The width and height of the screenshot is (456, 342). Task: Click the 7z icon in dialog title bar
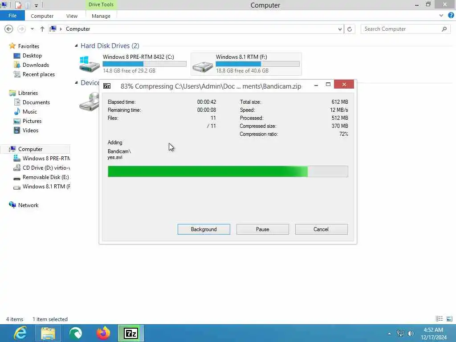pyautogui.click(x=107, y=86)
